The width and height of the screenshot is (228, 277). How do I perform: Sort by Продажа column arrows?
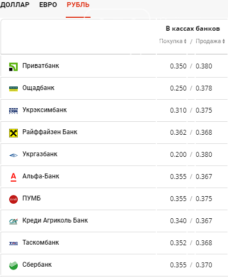pyautogui.click(x=224, y=41)
